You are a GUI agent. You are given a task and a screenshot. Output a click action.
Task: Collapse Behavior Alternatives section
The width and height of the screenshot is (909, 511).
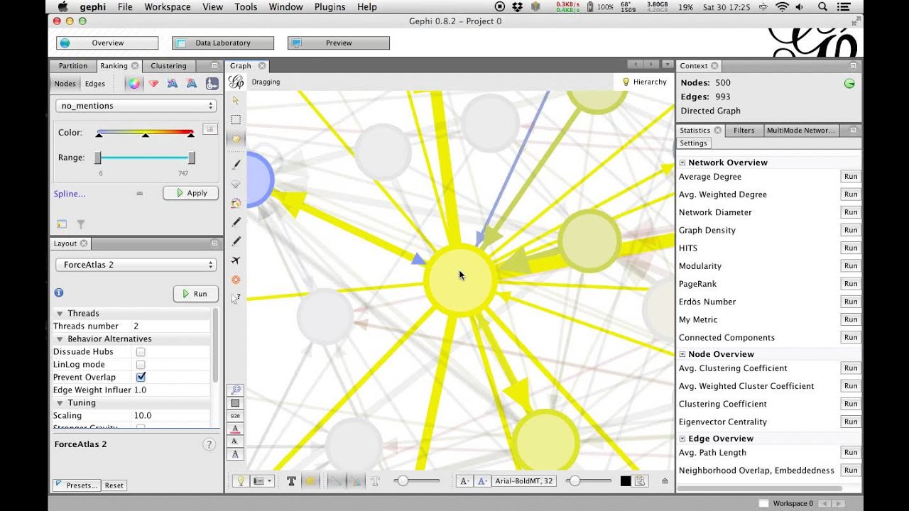pyautogui.click(x=60, y=339)
